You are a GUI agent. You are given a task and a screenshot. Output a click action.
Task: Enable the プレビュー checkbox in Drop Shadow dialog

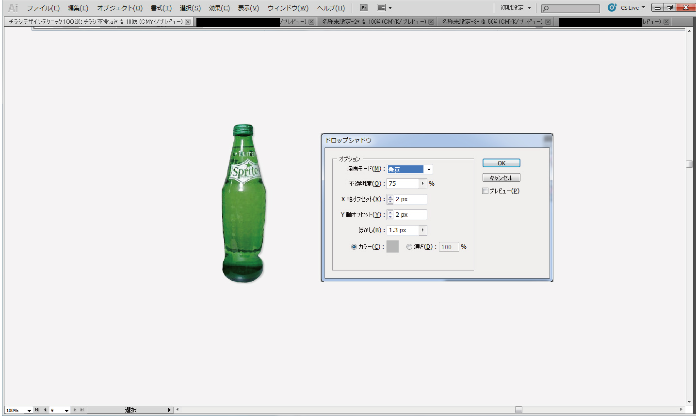(485, 191)
